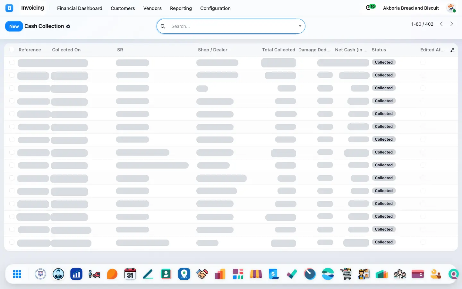The image size is (462, 289).
Task: Tick the select-all checkbox in the table header
Action: coord(12,49)
